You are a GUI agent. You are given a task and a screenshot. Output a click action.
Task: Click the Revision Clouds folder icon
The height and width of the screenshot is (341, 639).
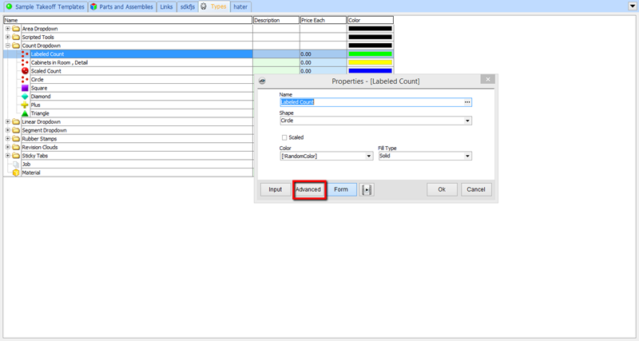(x=16, y=147)
